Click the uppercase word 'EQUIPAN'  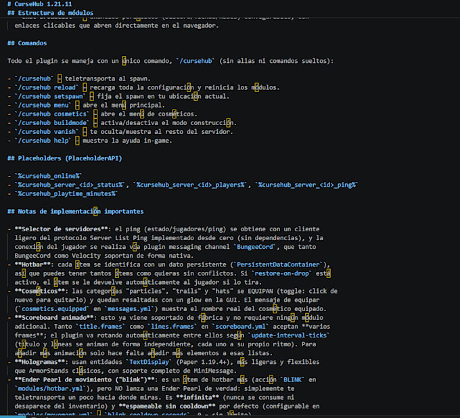point(260,292)
